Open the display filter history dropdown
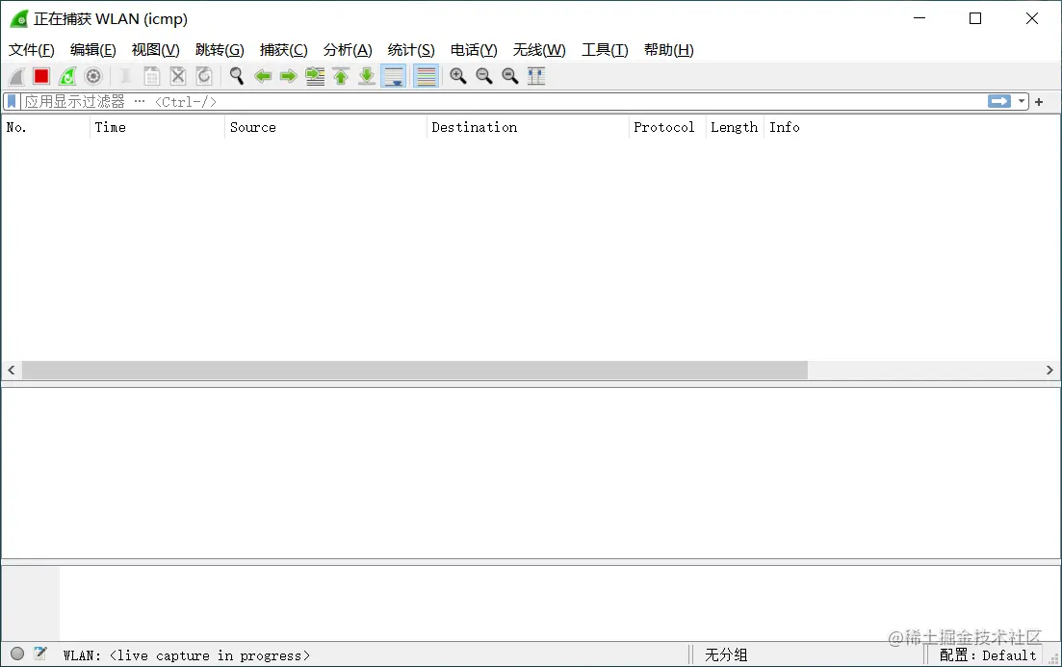This screenshot has width=1062, height=667. click(x=1022, y=102)
